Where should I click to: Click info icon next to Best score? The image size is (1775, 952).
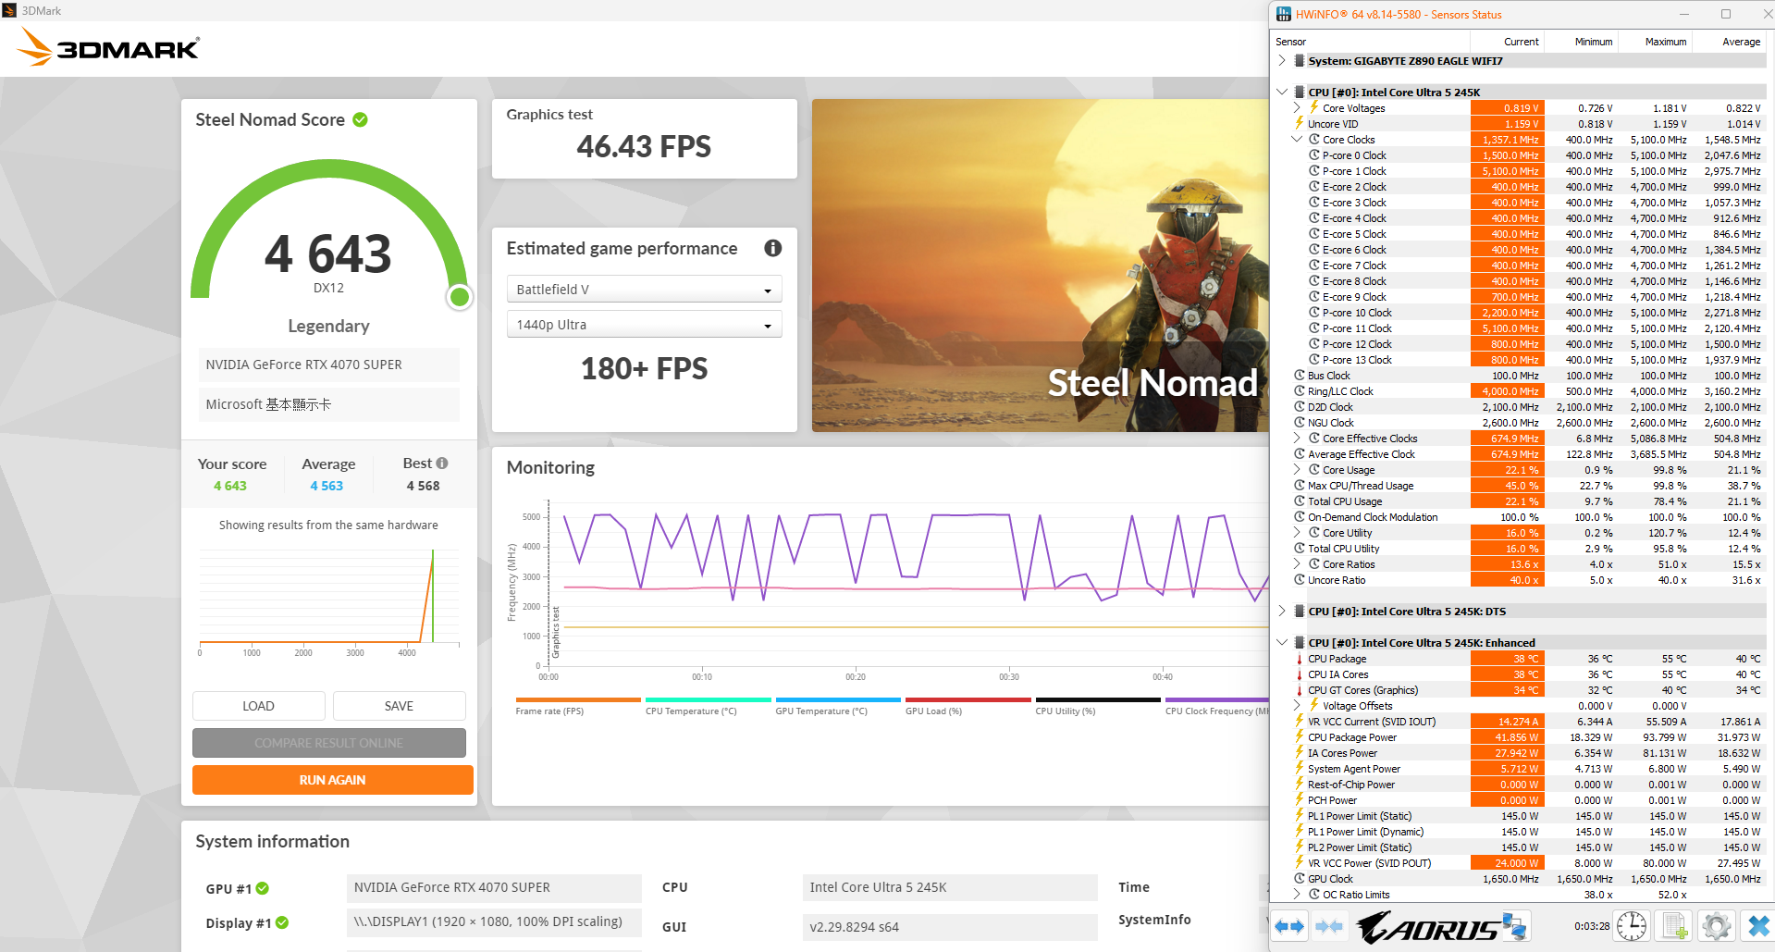coord(442,463)
